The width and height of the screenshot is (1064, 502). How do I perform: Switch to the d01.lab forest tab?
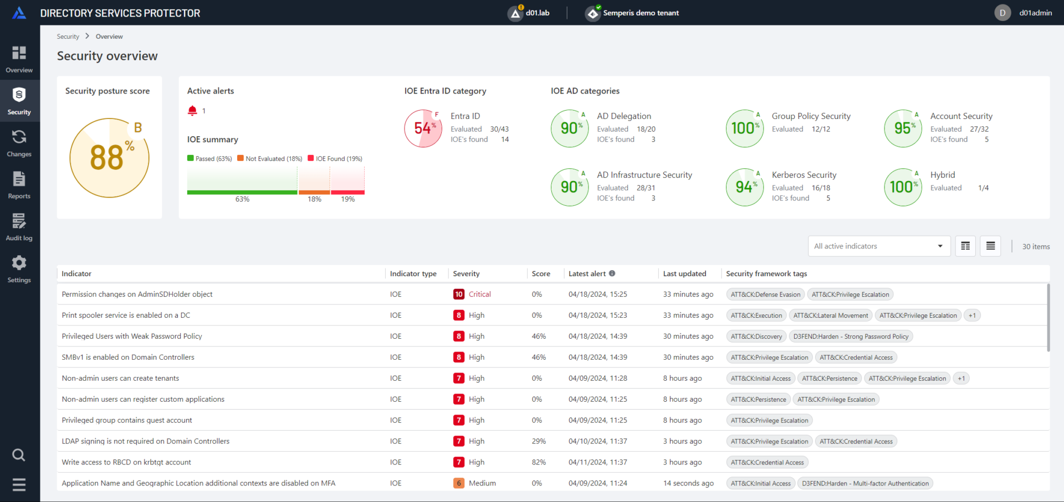pos(529,12)
